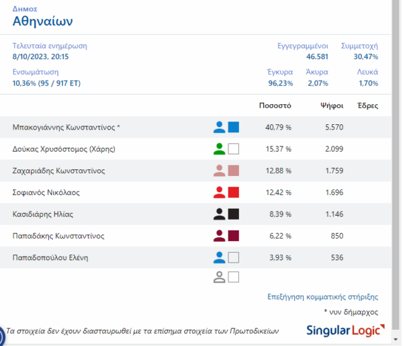Click the empty white box beside Παπαδοπούλου Ελένη

tap(234, 257)
